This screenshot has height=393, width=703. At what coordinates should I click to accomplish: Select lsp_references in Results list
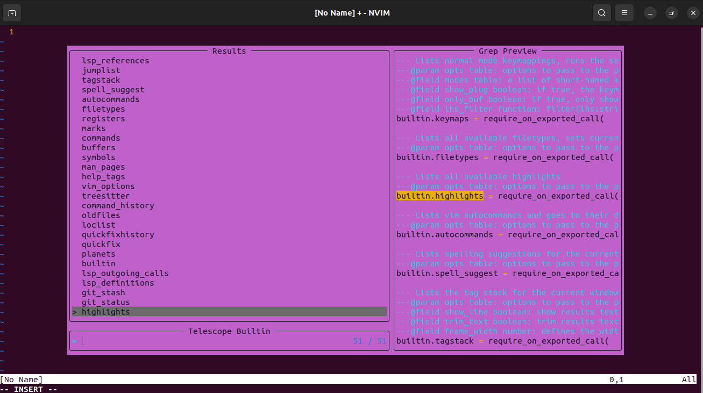(116, 61)
